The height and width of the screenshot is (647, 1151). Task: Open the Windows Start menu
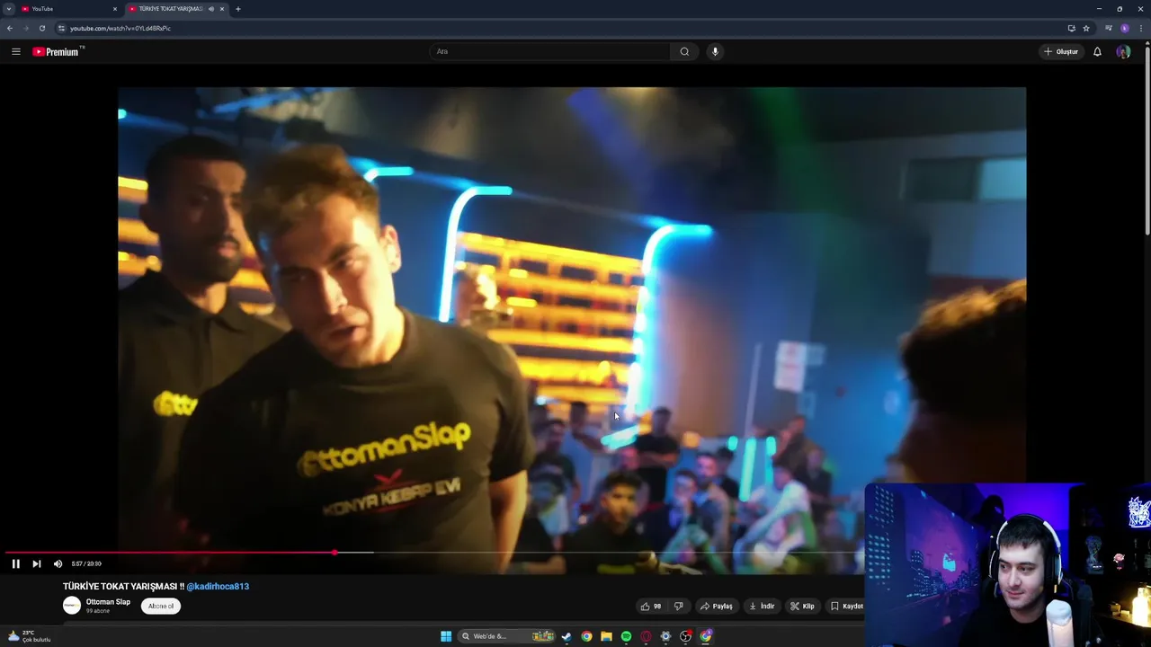[x=446, y=636]
